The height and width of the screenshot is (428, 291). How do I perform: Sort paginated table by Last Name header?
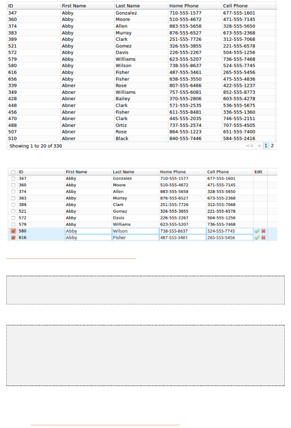141,6
